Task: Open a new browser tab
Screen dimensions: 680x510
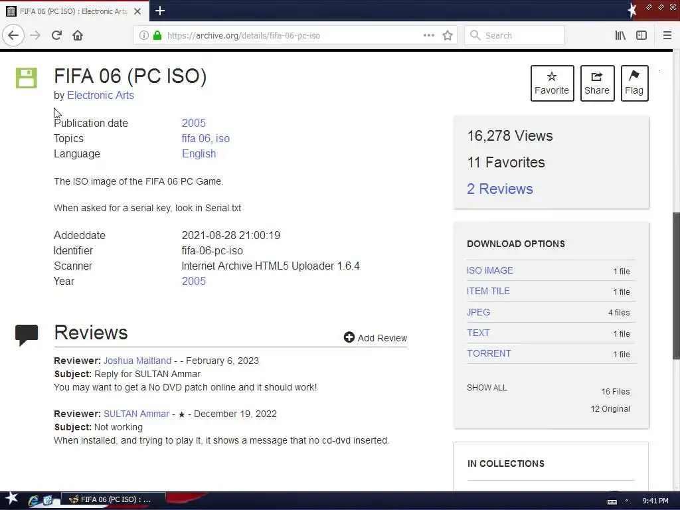Action: (160, 11)
